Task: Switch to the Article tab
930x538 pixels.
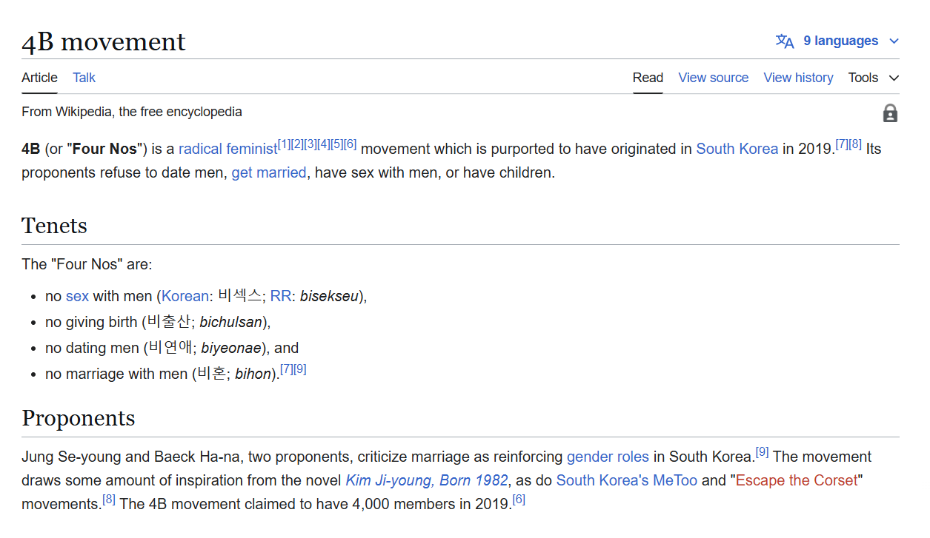Action: [x=39, y=78]
